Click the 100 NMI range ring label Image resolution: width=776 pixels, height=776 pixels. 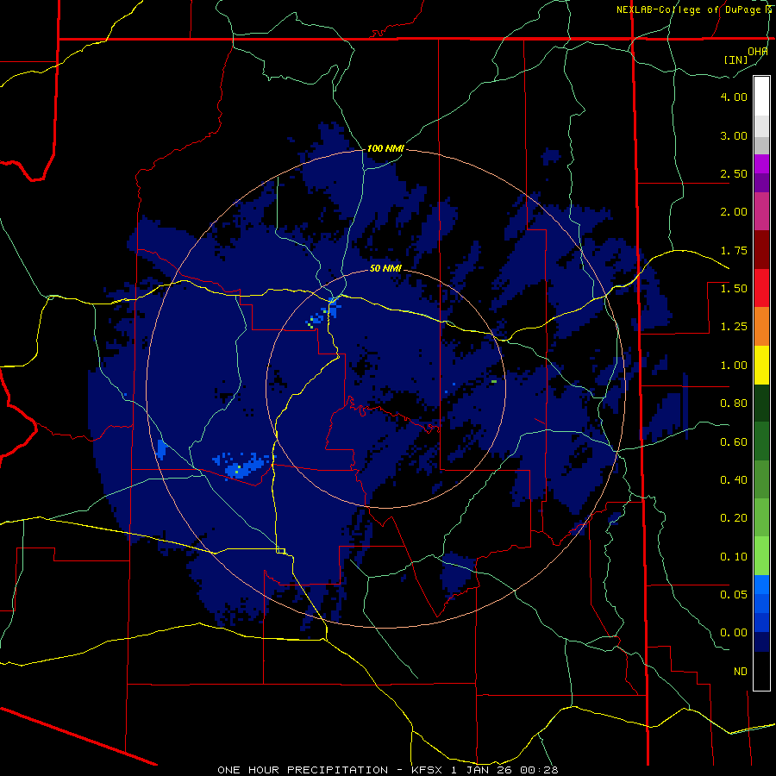pyautogui.click(x=385, y=148)
